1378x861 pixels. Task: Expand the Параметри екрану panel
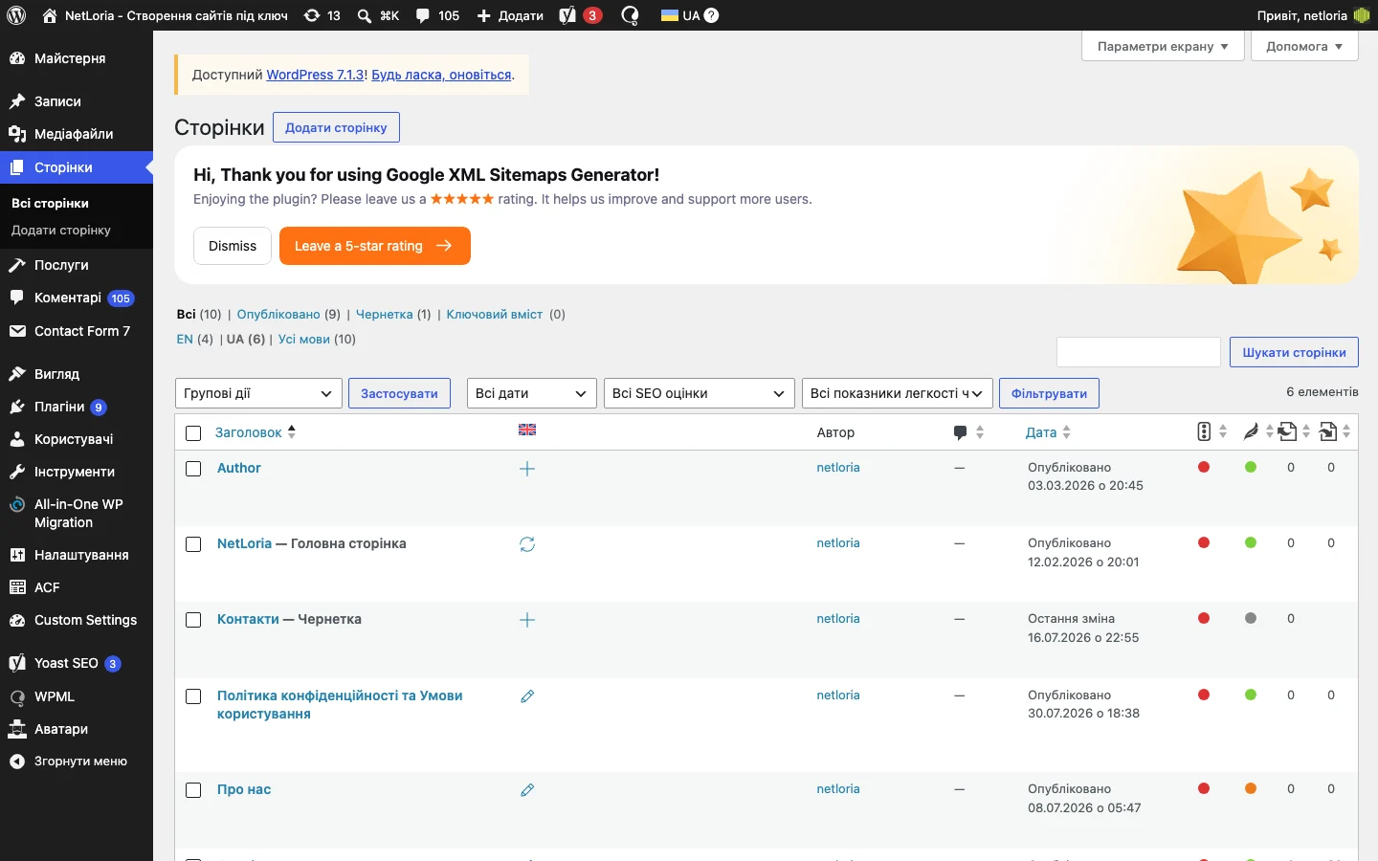coord(1163,46)
